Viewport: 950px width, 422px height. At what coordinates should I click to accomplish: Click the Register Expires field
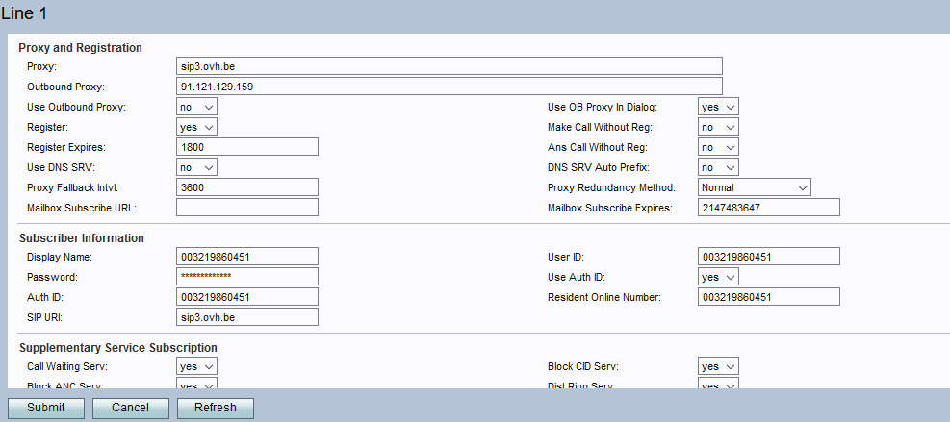pyautogui.click(x=247, y=147)
